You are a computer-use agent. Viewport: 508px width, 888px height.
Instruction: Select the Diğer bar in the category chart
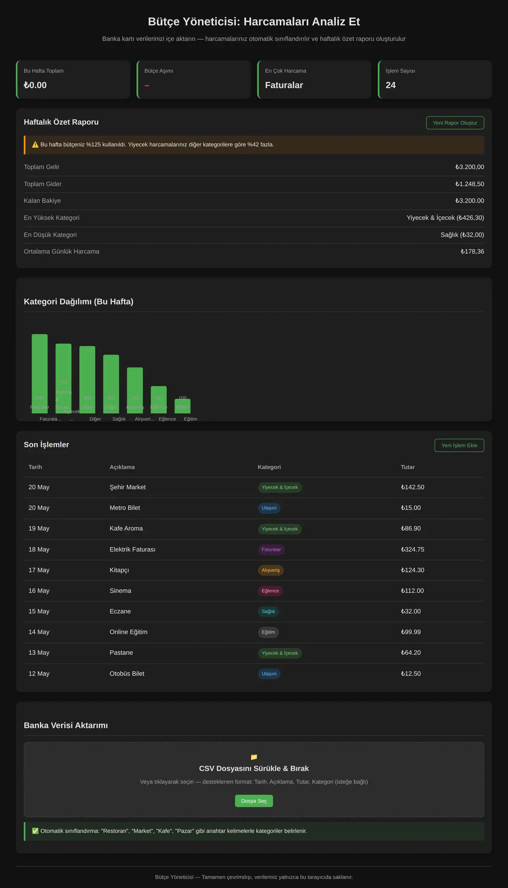pyautogui.click(x=87, y=380)
